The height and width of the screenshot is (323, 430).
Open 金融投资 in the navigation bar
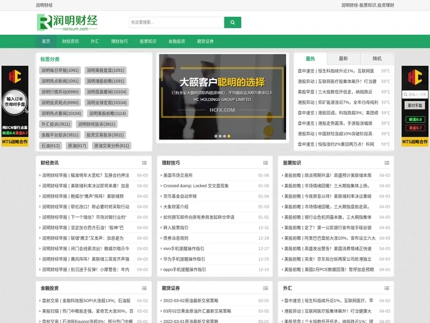point(177,41)
